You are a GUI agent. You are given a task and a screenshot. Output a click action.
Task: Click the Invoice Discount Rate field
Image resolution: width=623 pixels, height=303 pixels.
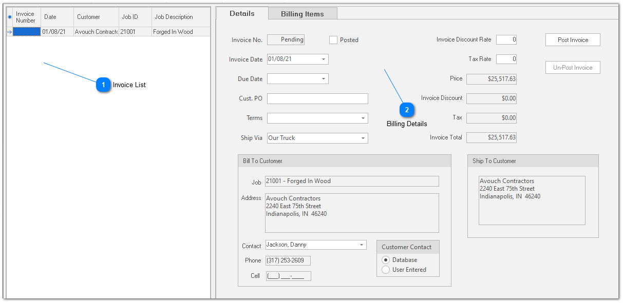(x=506, y=39)
